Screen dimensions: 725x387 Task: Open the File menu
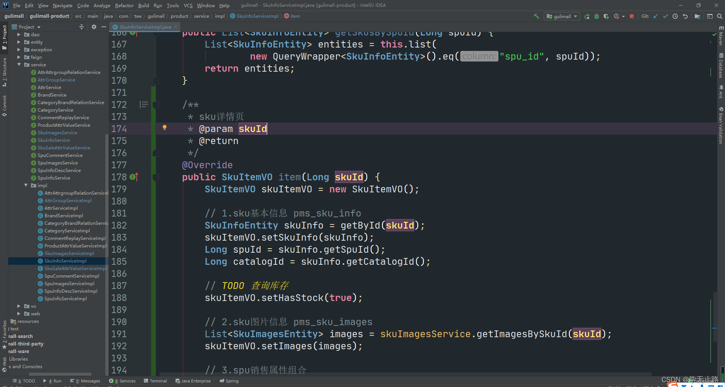click(17, 5)
